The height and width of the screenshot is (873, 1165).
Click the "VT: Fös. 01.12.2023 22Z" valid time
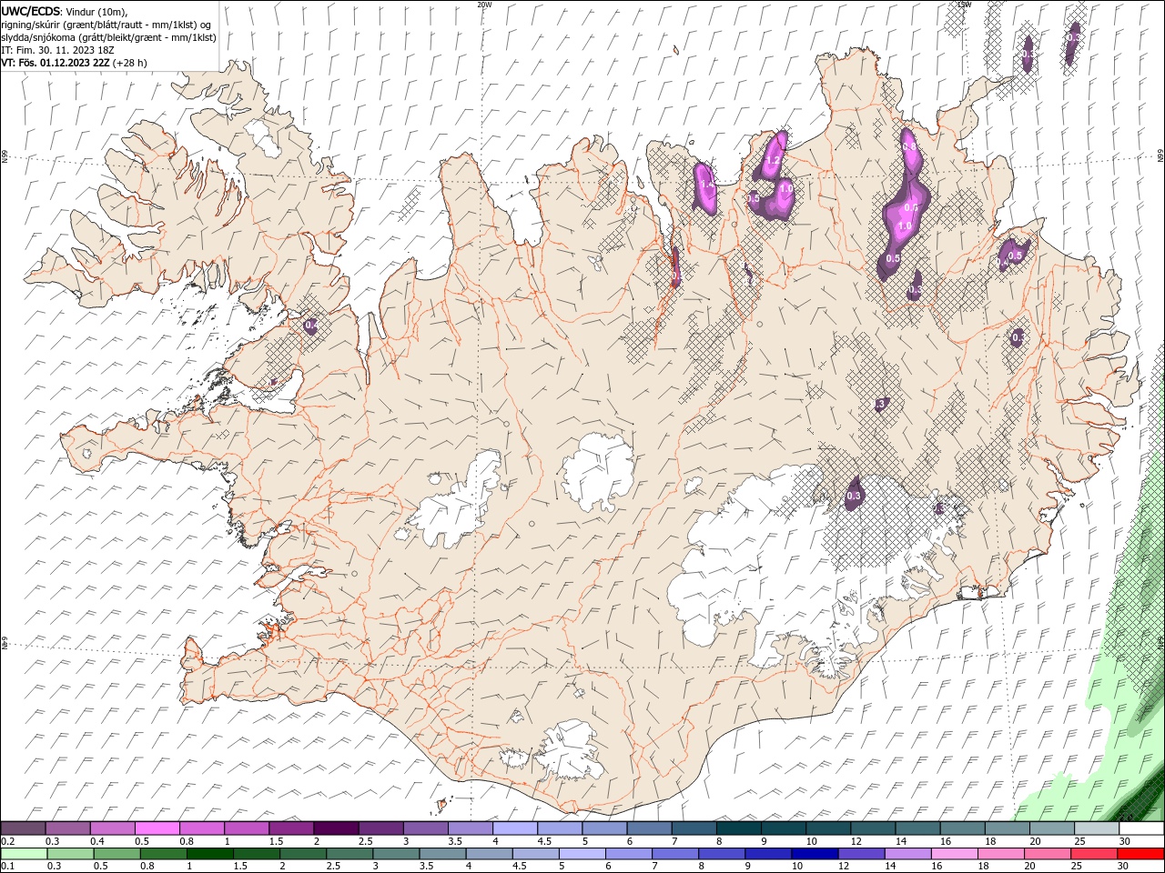coord(56,63)
